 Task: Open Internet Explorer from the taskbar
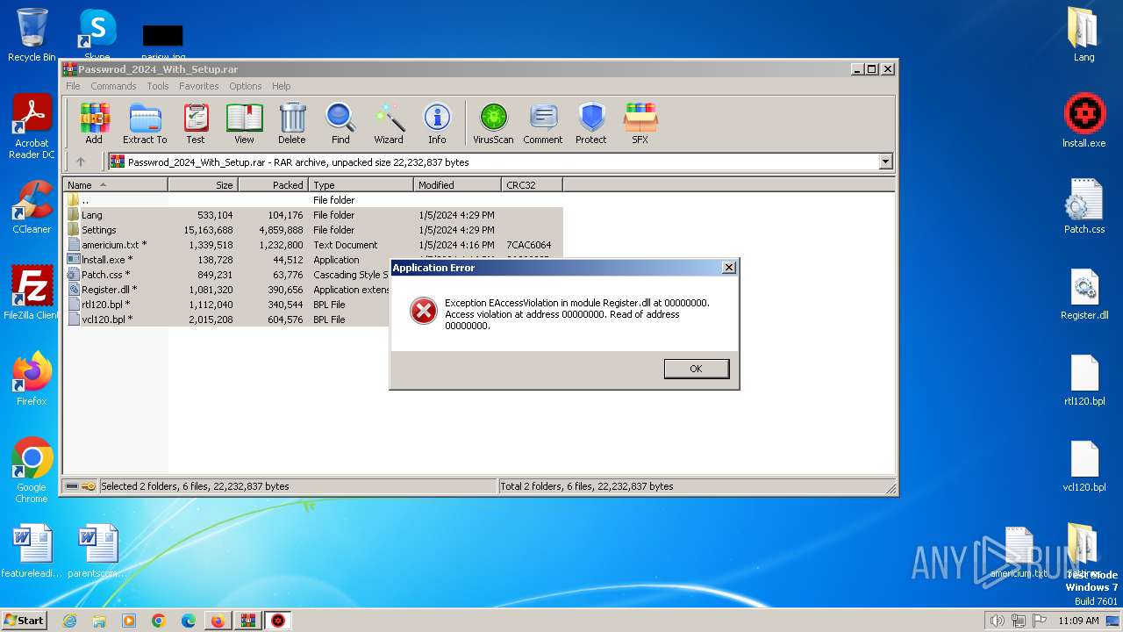(69, 621)
